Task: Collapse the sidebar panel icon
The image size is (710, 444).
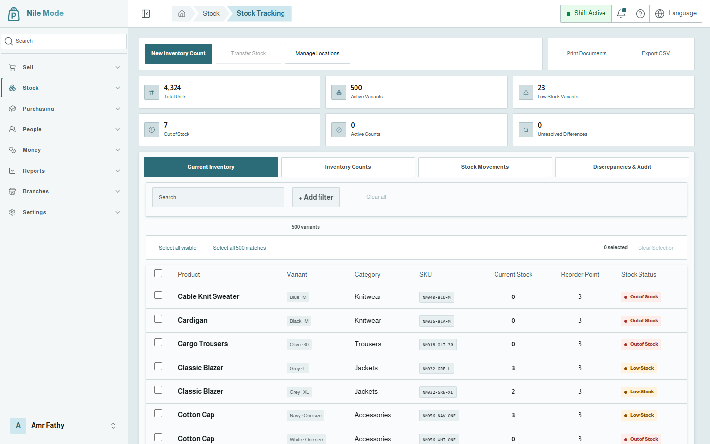Action: (x=146, y=14)
